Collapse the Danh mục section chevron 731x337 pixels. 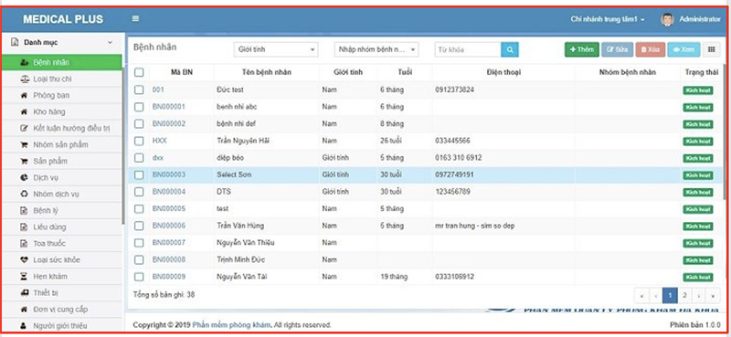110,42
